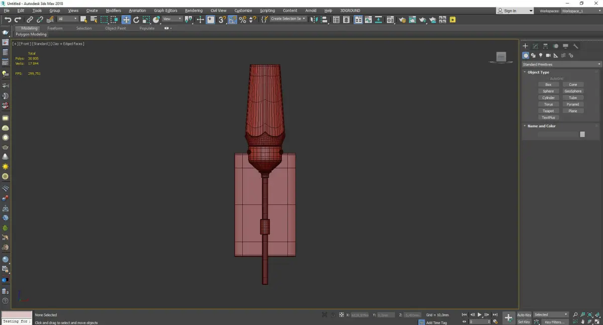
Task: Toggle the selection lock icon in the status bar
Action: [x=333, y=315]
